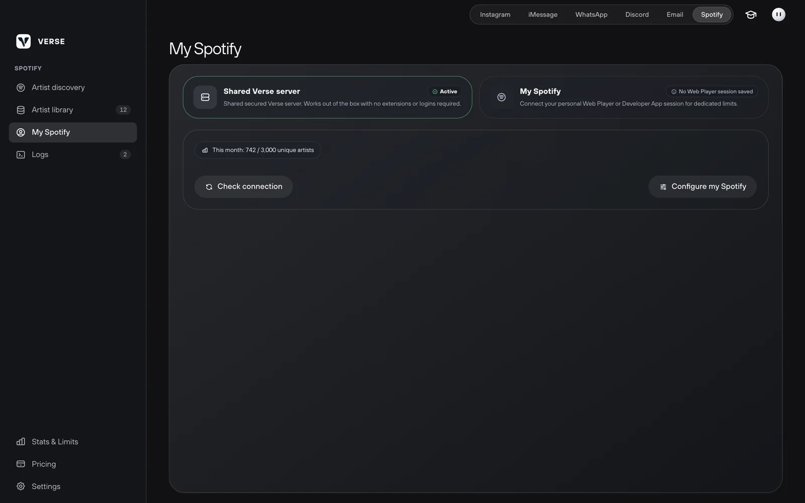Click the Logs terminal icon

[x=21, y=154]
